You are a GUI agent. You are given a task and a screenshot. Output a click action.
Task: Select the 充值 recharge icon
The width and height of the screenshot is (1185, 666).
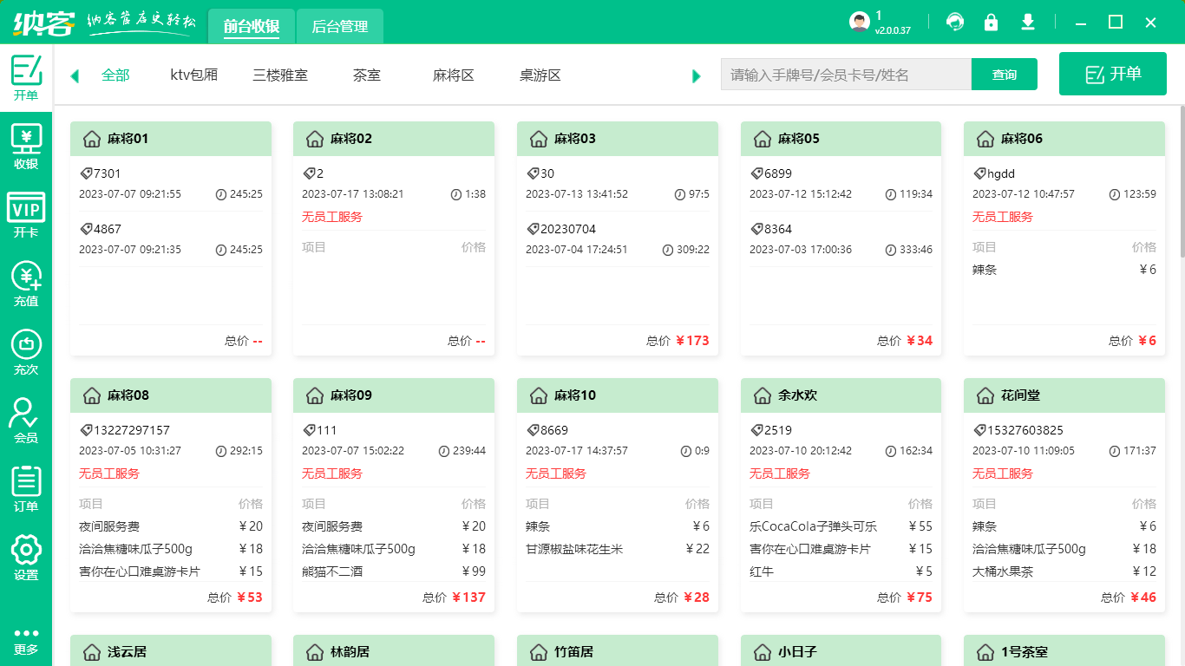(x=26, y=277)
